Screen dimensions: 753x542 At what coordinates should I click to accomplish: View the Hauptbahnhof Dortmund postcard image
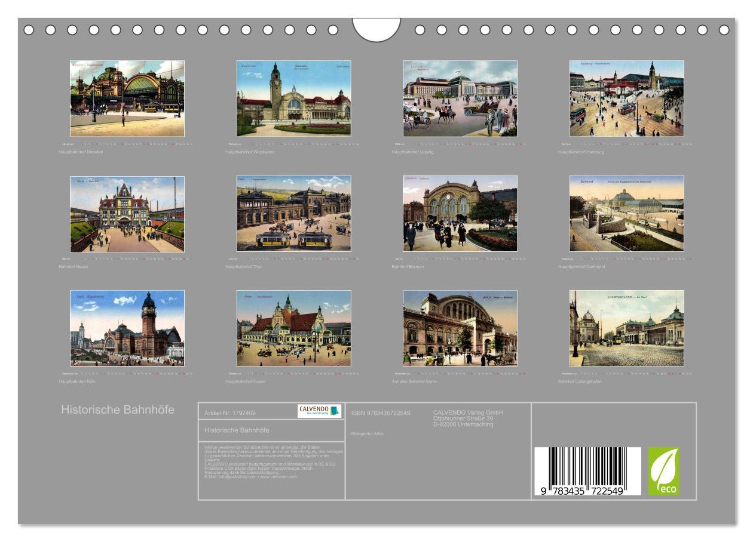[x=627, y=214]
